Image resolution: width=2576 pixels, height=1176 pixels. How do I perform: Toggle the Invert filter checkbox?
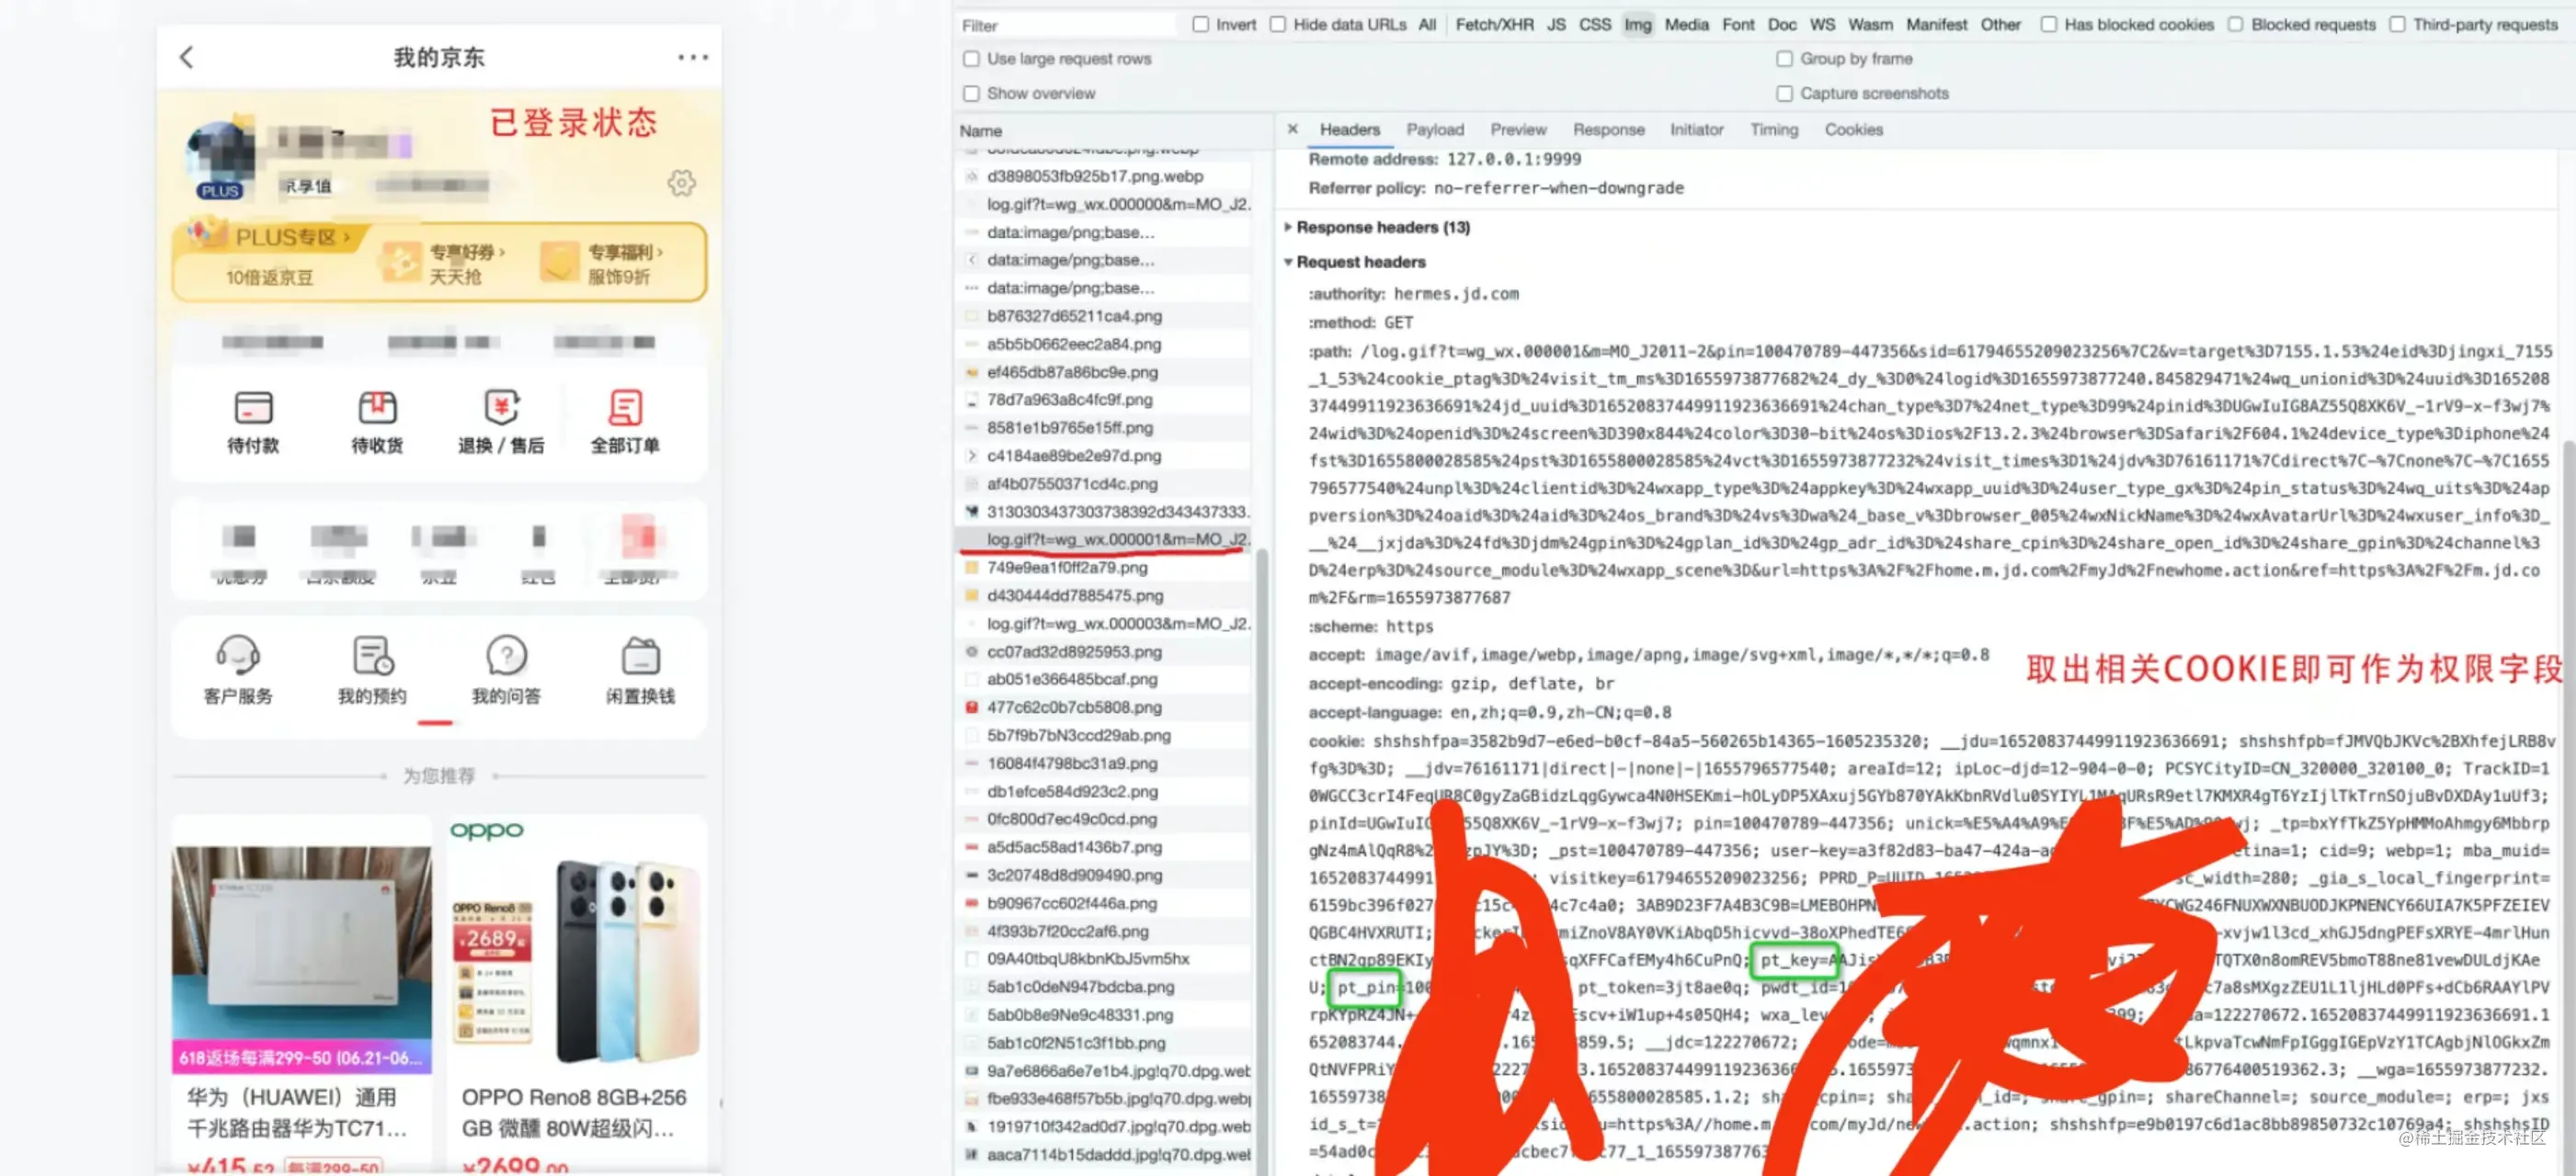coord(1200,25)
